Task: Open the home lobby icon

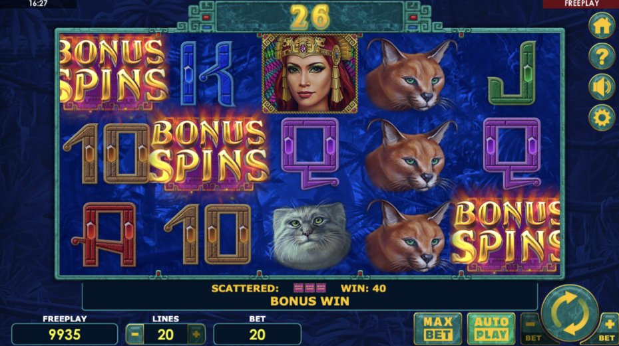Action: tap(602, 26)
